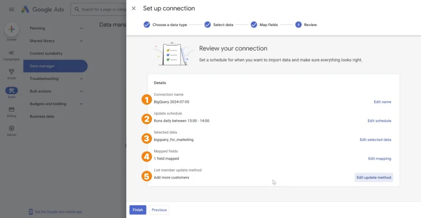The height and width of the screenshot is (218, 421).
Task: Click Edit selected data link
Action: click(375, 140)
